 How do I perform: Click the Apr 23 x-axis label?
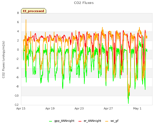coord(79,108)
